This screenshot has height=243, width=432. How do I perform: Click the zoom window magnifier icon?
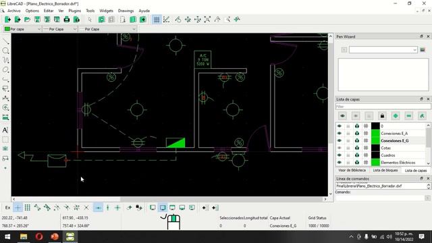click(x=227, y=20)
